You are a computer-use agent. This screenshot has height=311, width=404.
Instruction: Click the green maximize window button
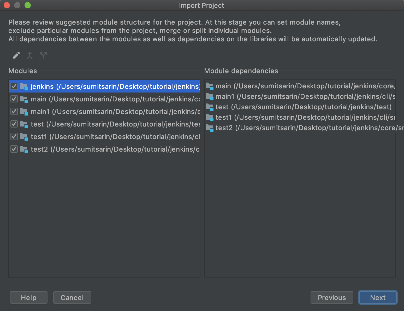tap(28, 5)
